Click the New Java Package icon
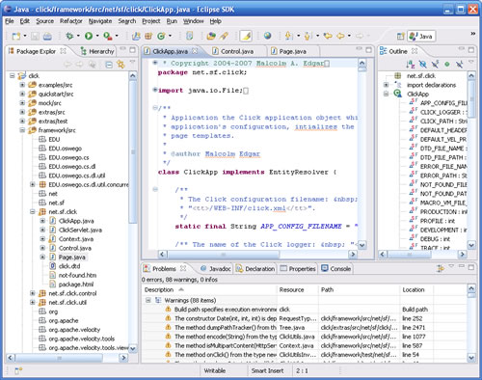 [148, 36]
